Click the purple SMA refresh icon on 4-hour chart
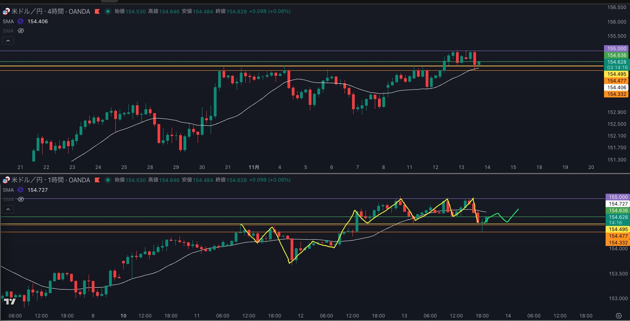 tap(20, 22)
